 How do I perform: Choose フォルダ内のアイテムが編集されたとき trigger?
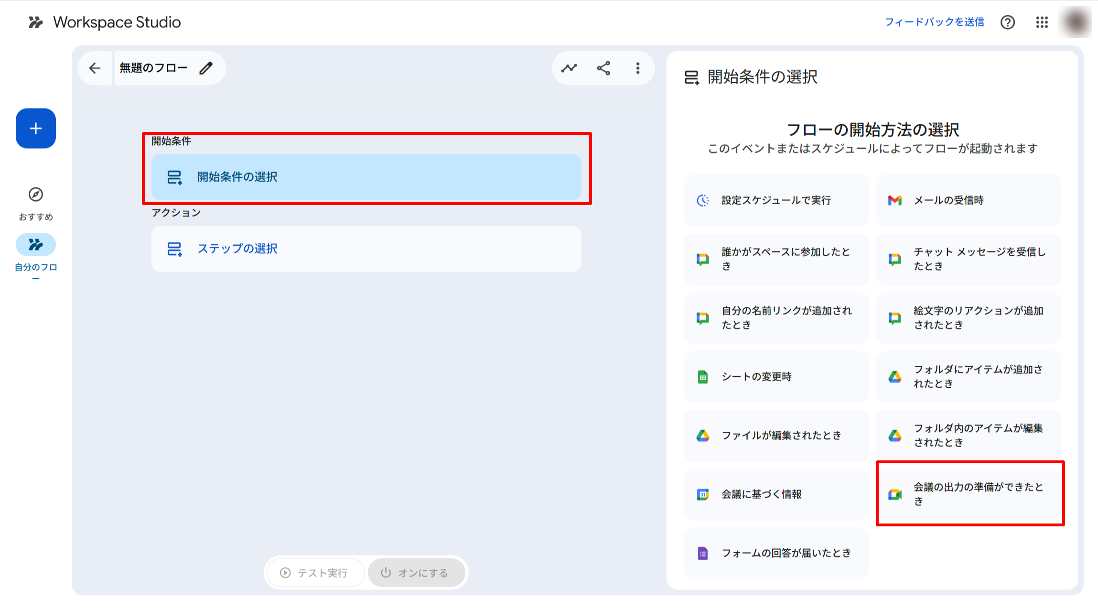[x=969, y=436]
